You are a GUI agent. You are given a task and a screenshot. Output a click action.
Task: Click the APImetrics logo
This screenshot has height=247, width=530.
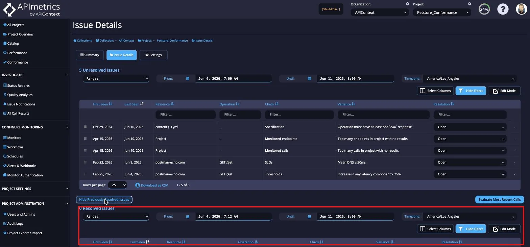click(31, 9)
